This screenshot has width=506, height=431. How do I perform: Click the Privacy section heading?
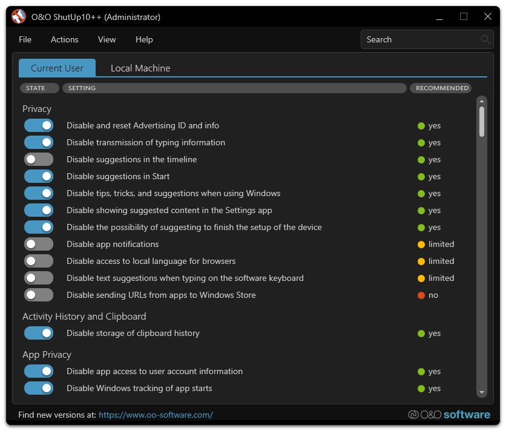(37, 109)
